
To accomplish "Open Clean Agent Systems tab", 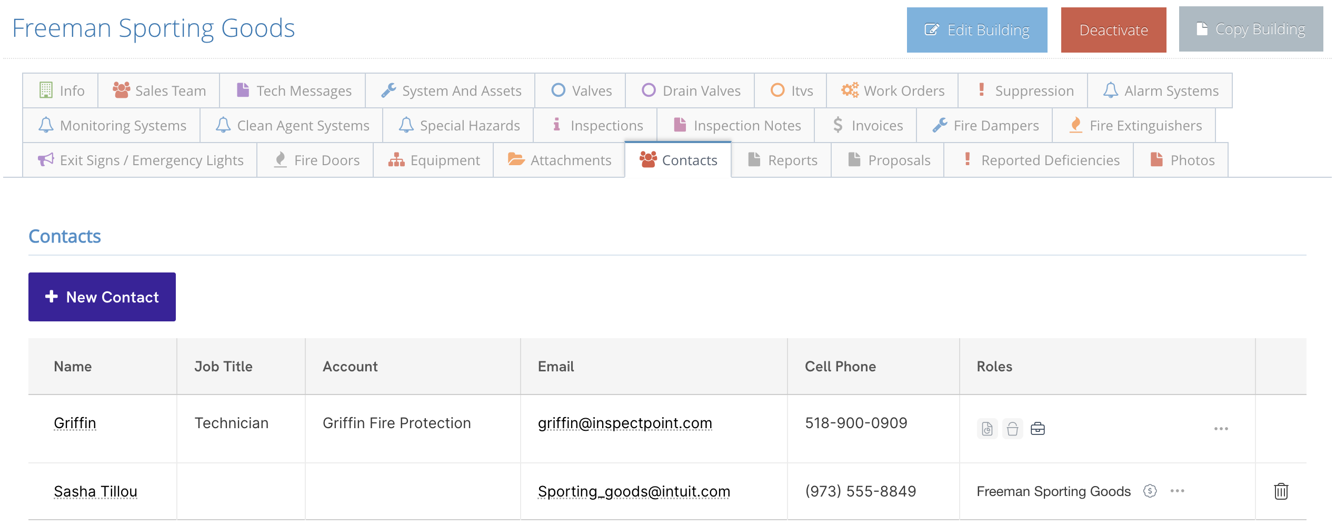I will (292, 125).
